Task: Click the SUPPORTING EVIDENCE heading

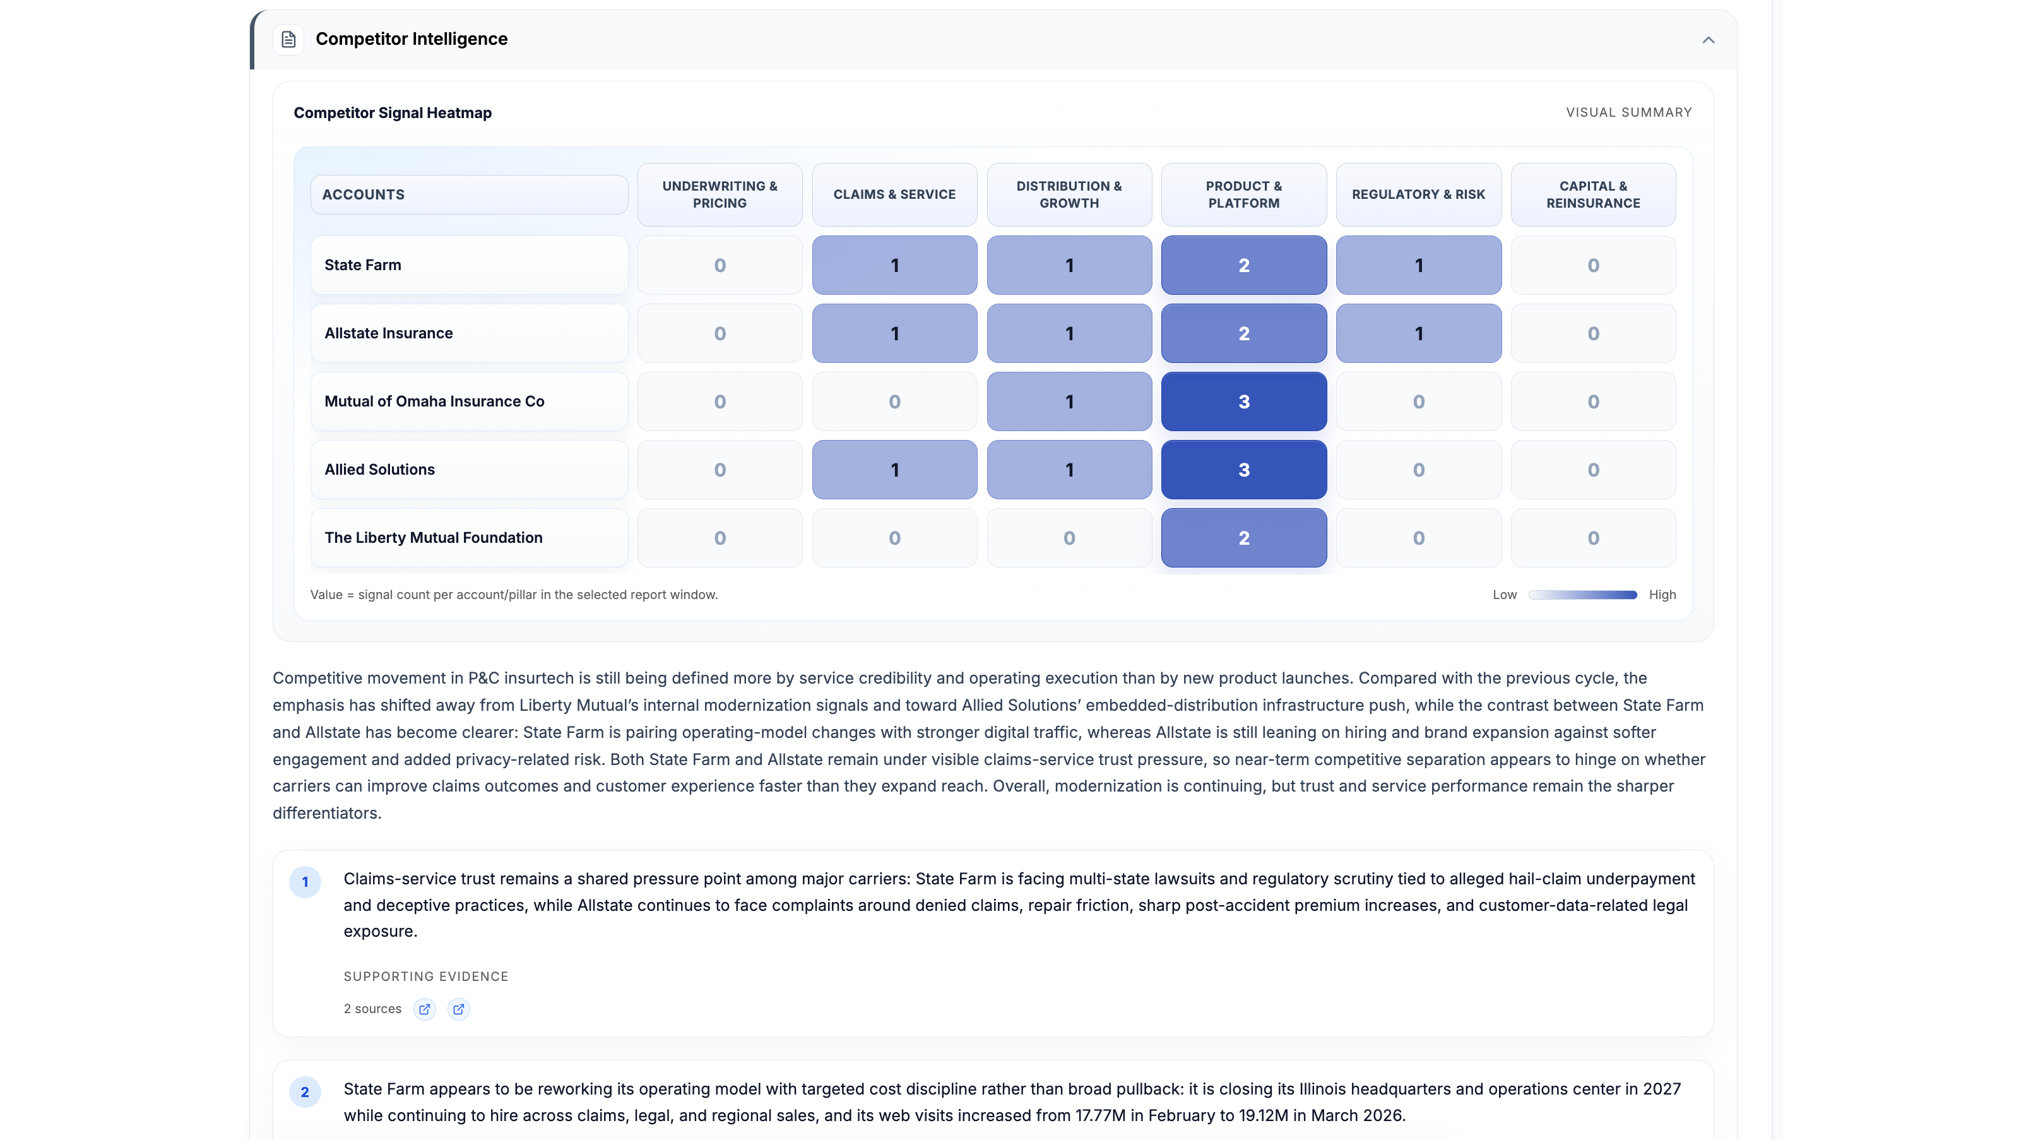Action: click(x=425, y=977)
